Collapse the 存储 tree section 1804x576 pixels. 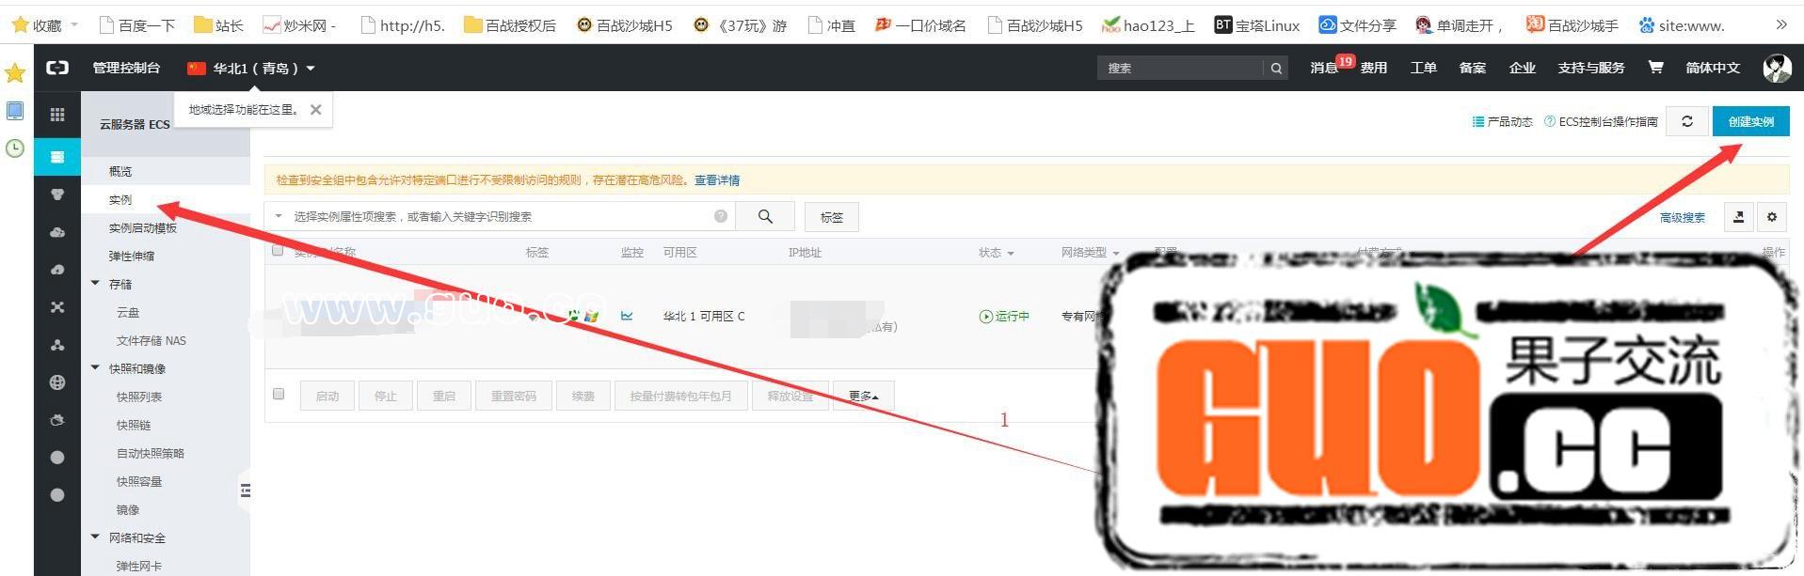click(95, 283)
